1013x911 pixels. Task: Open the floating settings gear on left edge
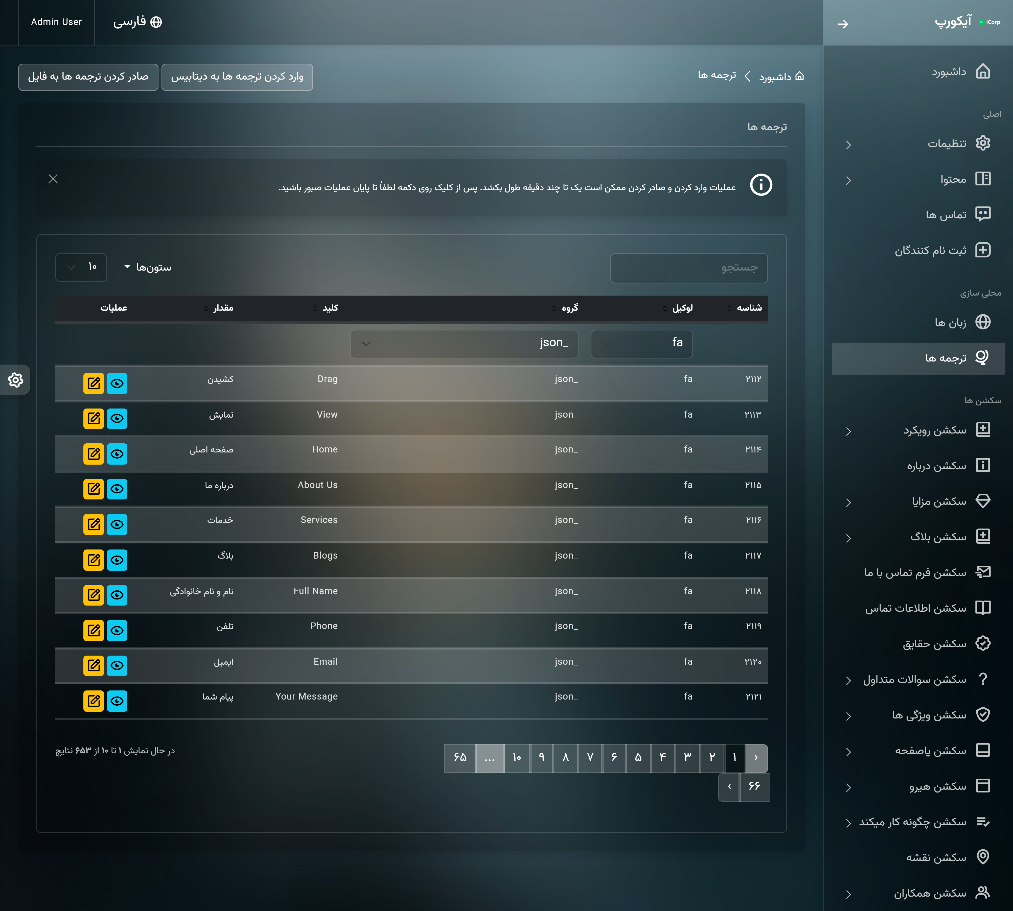click(15, 380)
